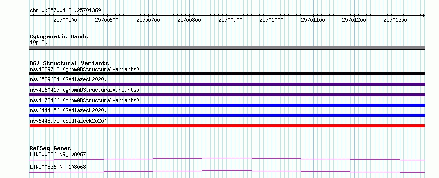Click the nsv4339713 variant label

click(x=84, y=69)
